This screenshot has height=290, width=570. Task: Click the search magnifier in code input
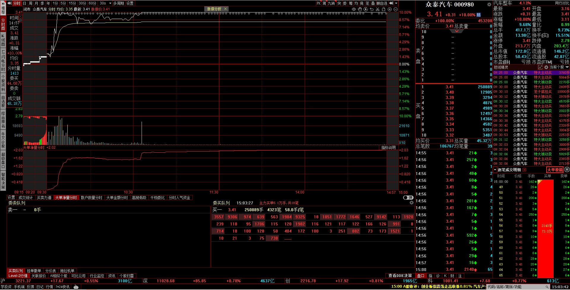click(547, 287)
